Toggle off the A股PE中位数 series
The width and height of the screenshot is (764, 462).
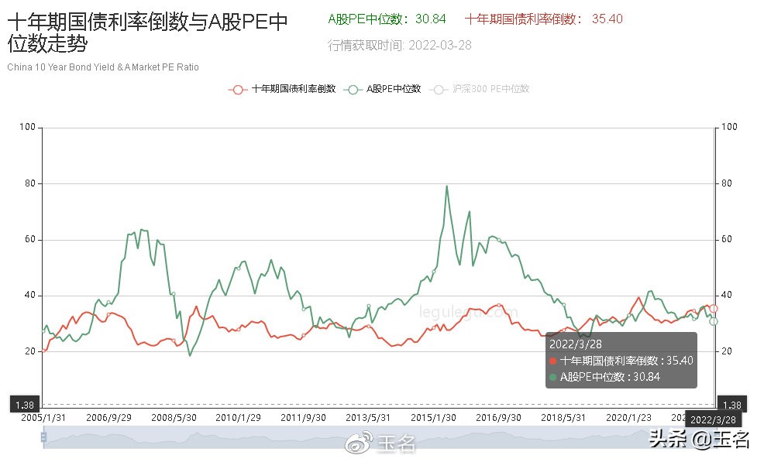tap(384, 89)
